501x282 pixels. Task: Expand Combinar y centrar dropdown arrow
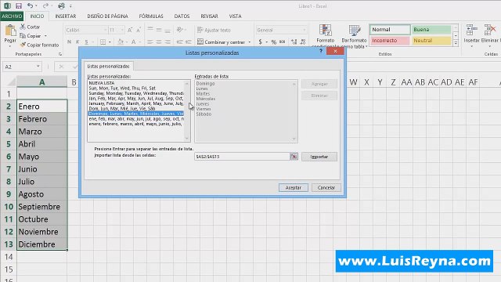click(249, 42)
